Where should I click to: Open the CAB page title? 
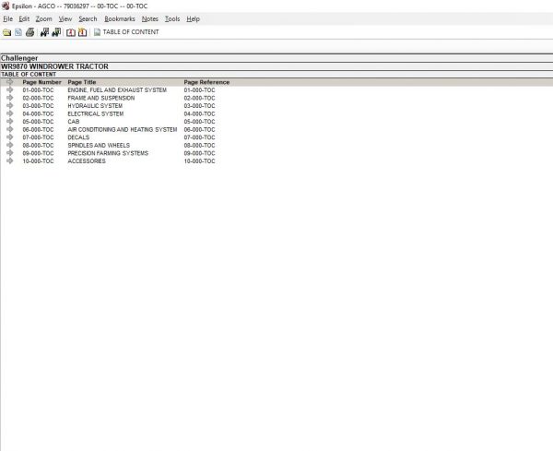click(x=74, y=122)
